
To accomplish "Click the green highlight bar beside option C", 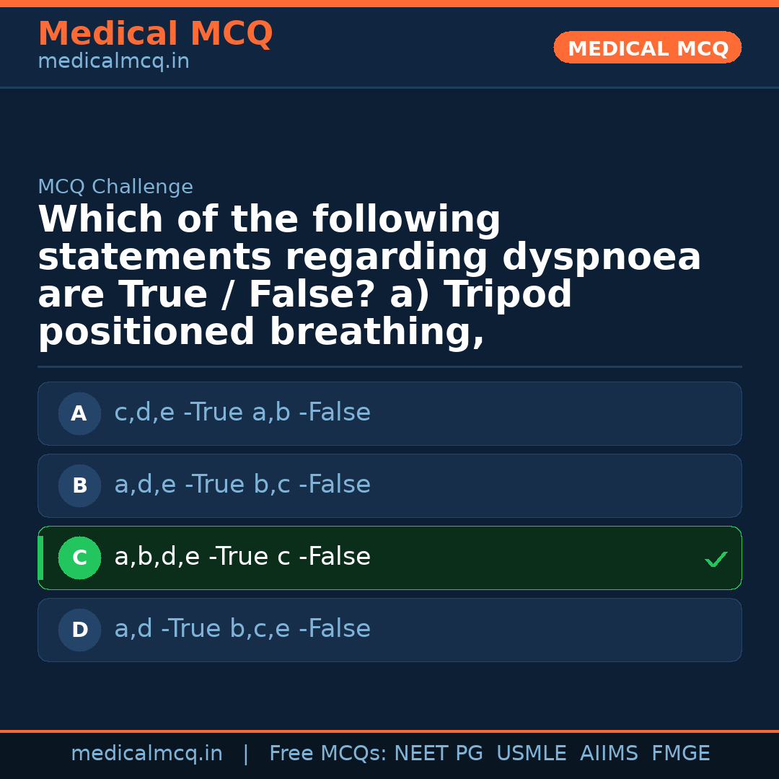I will click(40, 558).
